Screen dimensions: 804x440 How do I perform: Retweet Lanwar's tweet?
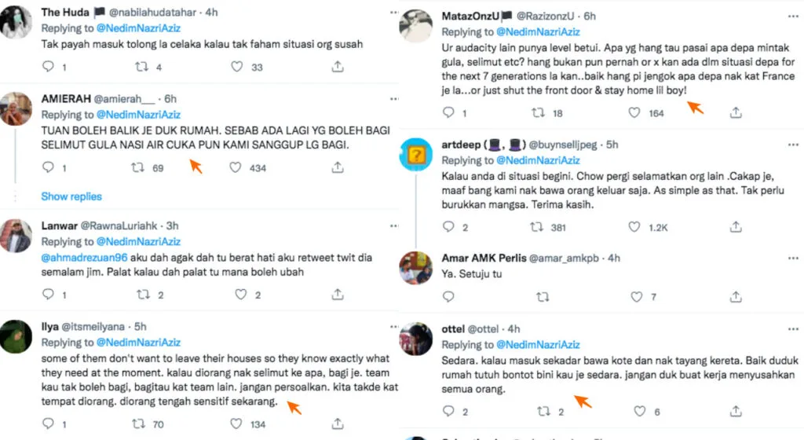(141, 295)
